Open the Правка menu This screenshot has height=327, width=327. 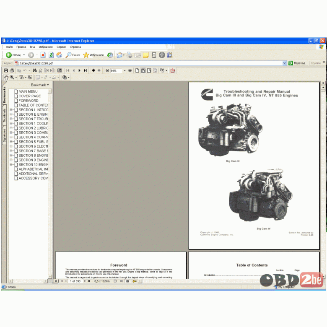21,47
